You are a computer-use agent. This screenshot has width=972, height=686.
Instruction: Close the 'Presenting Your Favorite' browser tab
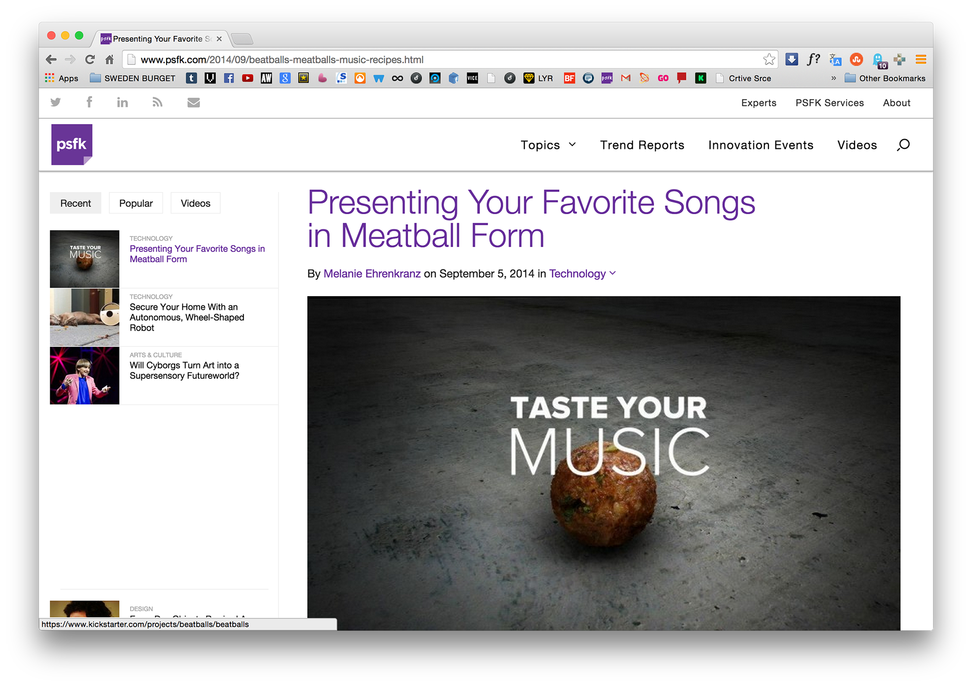(219, 39)
